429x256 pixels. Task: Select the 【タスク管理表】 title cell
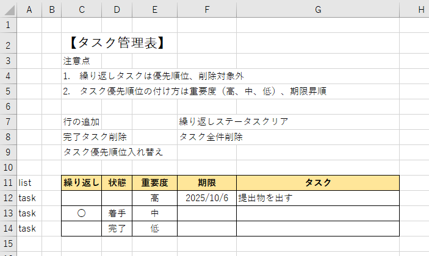coord(115,43)
